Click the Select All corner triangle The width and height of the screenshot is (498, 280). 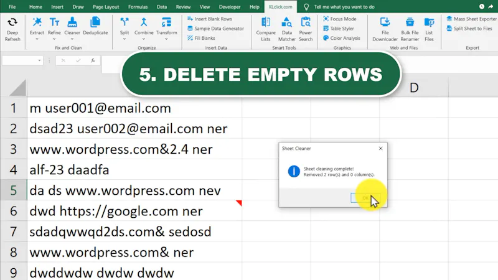(18, 88)
